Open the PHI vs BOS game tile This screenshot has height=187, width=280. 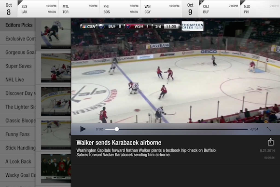tap(120, 9)
